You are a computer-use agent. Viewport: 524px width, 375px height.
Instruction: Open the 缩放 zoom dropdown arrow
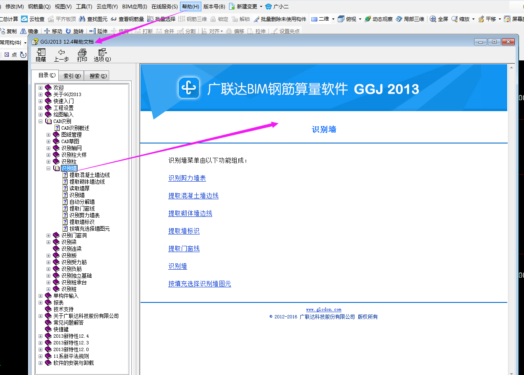coord(473,19)
